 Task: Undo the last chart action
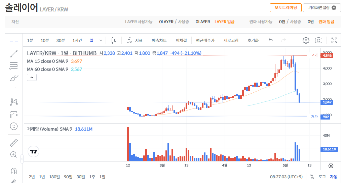pyautogui.click(x=271, y=40)
